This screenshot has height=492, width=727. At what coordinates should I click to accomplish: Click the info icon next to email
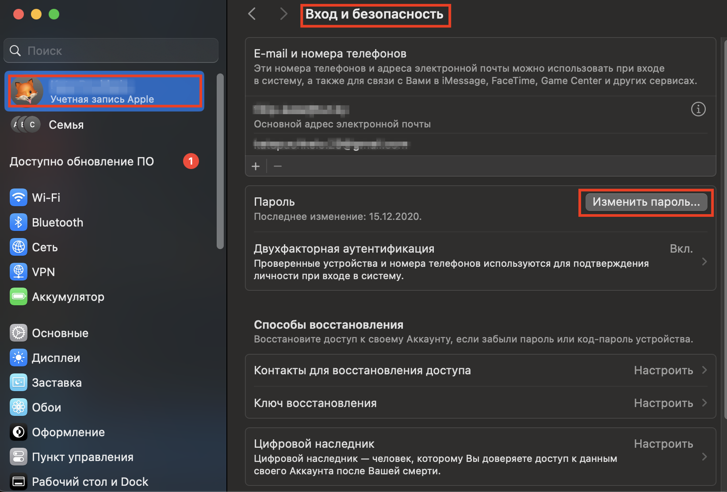(698, 109)
